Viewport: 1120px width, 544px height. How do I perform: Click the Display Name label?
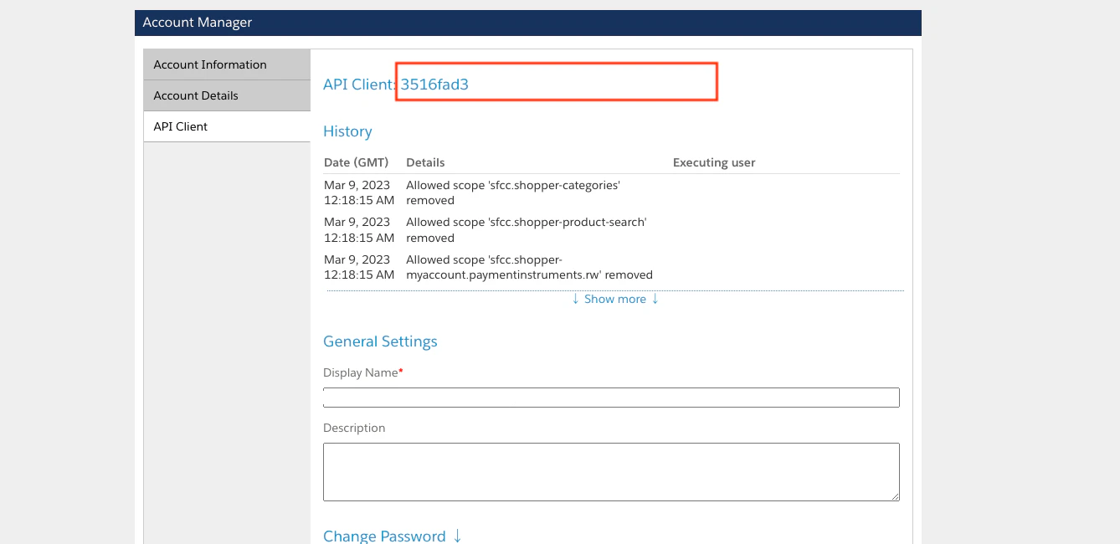point(362,372)
